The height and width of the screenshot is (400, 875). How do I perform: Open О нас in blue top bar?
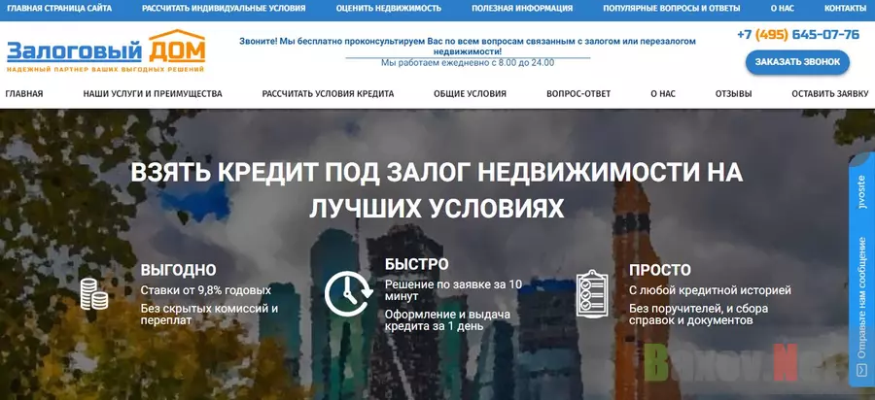tap(782, 9)
